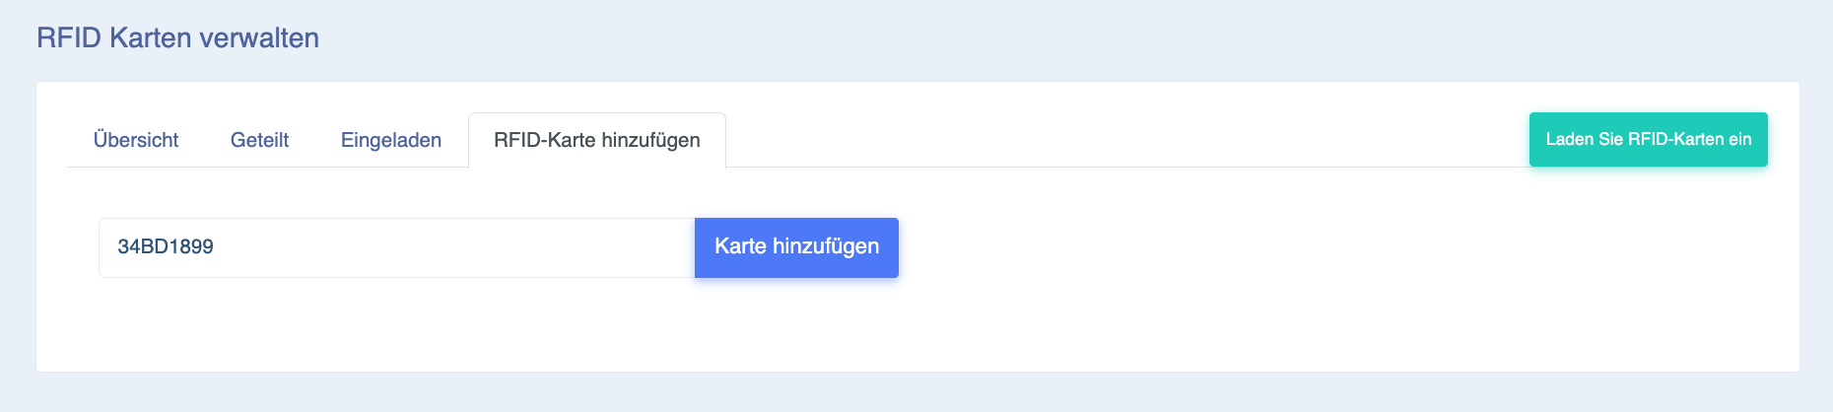Viewport: 1833px width, 412px height.
Task: Invite RFID cards using the teal button
Action: (x=1649, y=139)
